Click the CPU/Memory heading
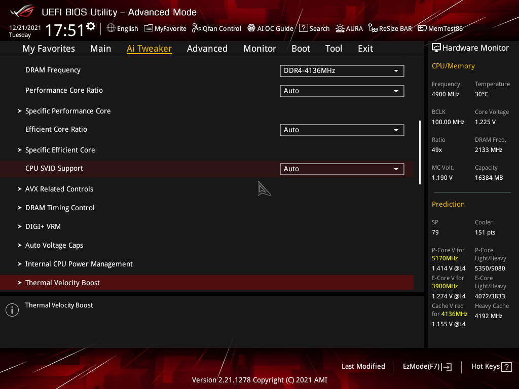 pos(453,66)
